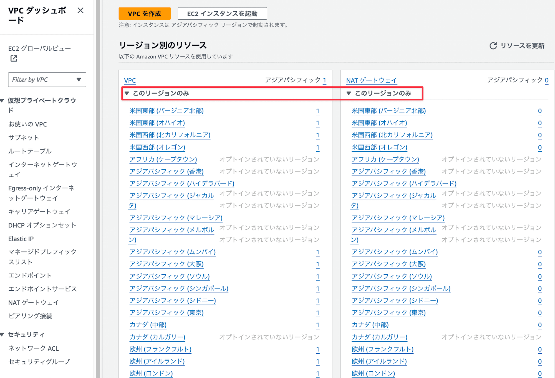This screenshot has width=555, height=378.
Task: Open 欧州 (アイルランド) in VPC card
Action: [x=157, y=361]
